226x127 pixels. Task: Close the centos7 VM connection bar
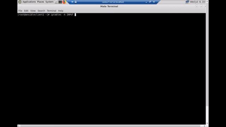coord(154,2)
